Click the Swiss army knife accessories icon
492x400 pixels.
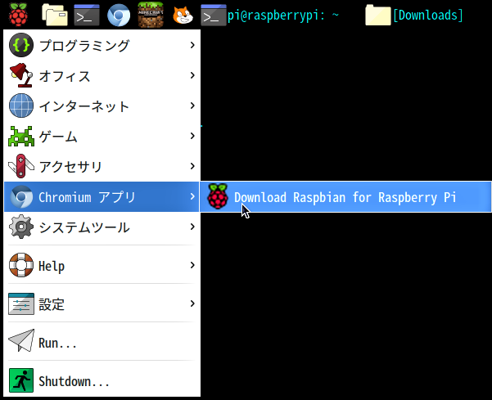pyautogui.click(x=21, y=166)
